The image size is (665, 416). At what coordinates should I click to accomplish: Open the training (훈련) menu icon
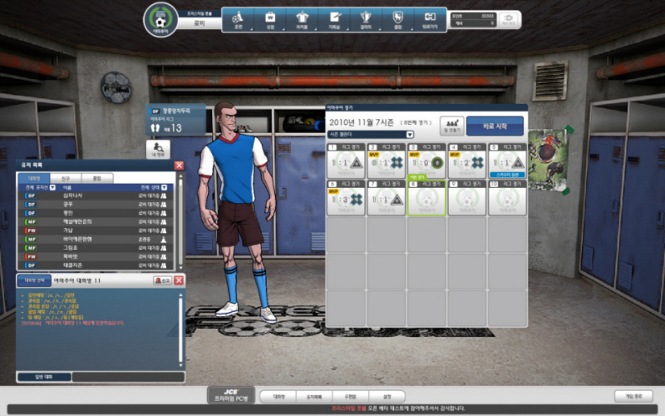tap(238, 19)
